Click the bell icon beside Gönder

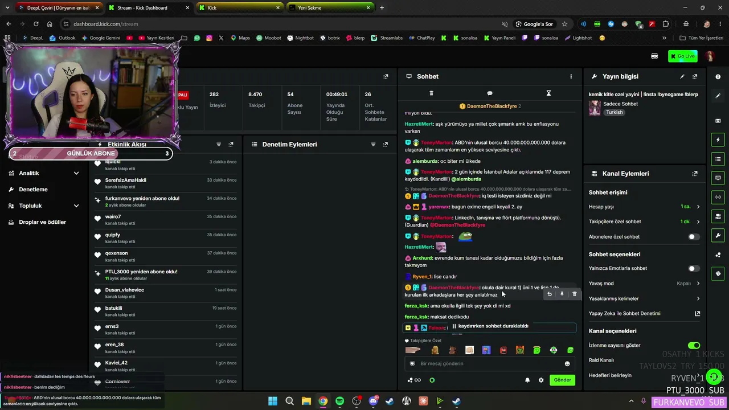pos(527,380)
